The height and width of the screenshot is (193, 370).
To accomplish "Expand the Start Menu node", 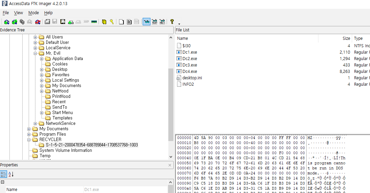I will [41, 113].
